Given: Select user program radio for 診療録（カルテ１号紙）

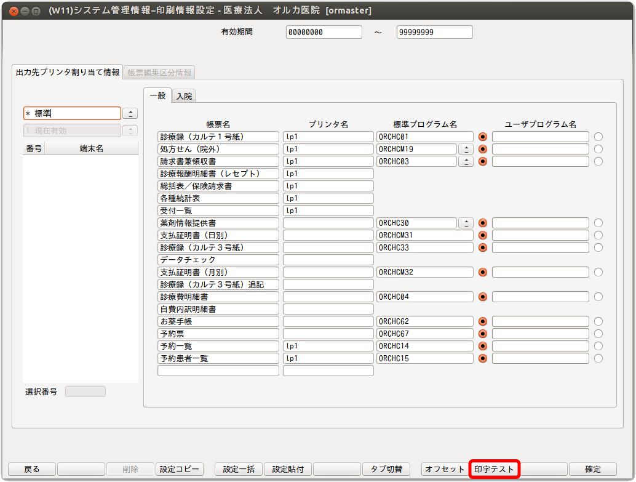Looking at the screenshot, I should coord(598,137).
